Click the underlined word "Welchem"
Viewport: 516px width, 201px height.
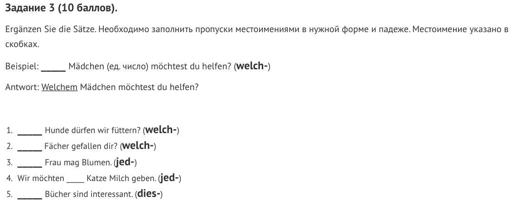coord(59,87)
